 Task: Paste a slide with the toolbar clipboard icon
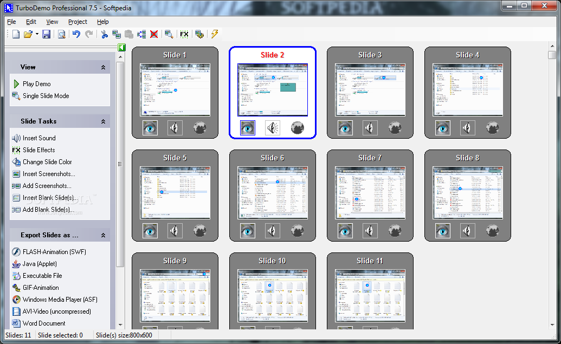pos(129,34)
